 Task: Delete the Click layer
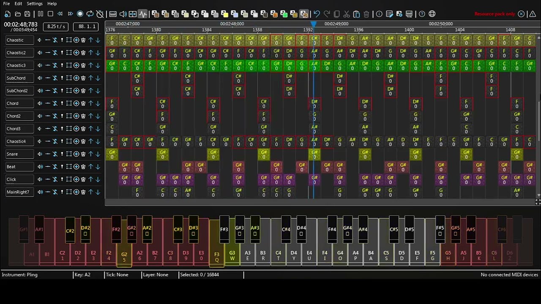click(x=83, y=179)
